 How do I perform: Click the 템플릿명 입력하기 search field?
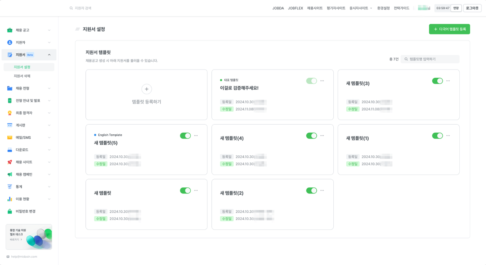coord(430,59)
